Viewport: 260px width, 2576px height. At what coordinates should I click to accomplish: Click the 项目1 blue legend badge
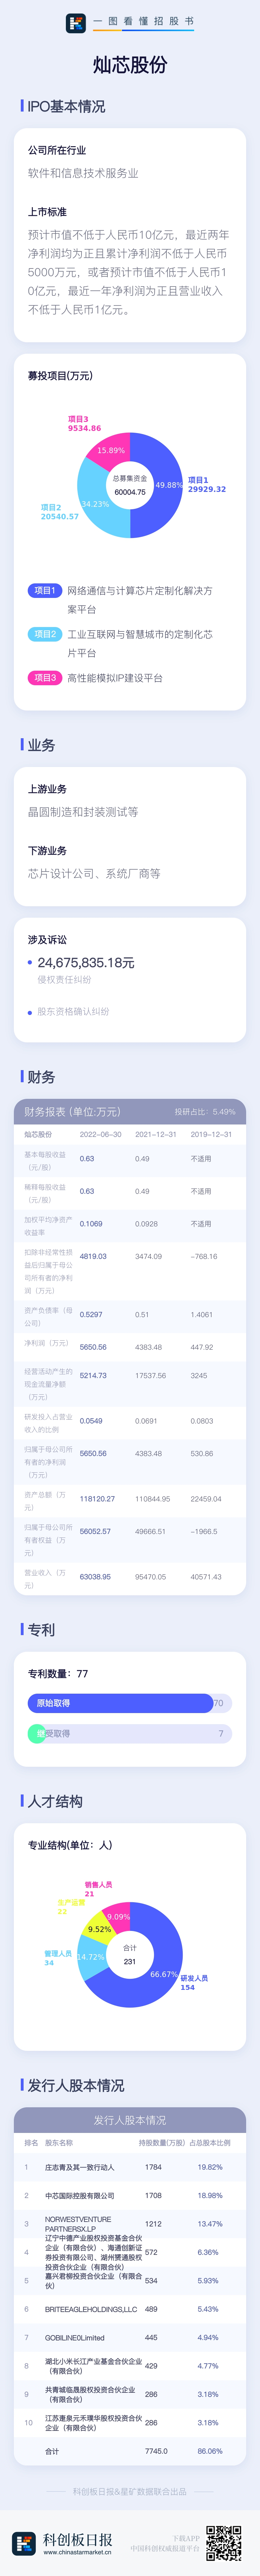pyautogui.click(x=44, y=590)
